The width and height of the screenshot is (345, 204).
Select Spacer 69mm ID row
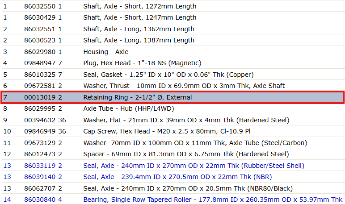[x=172, y=154]
